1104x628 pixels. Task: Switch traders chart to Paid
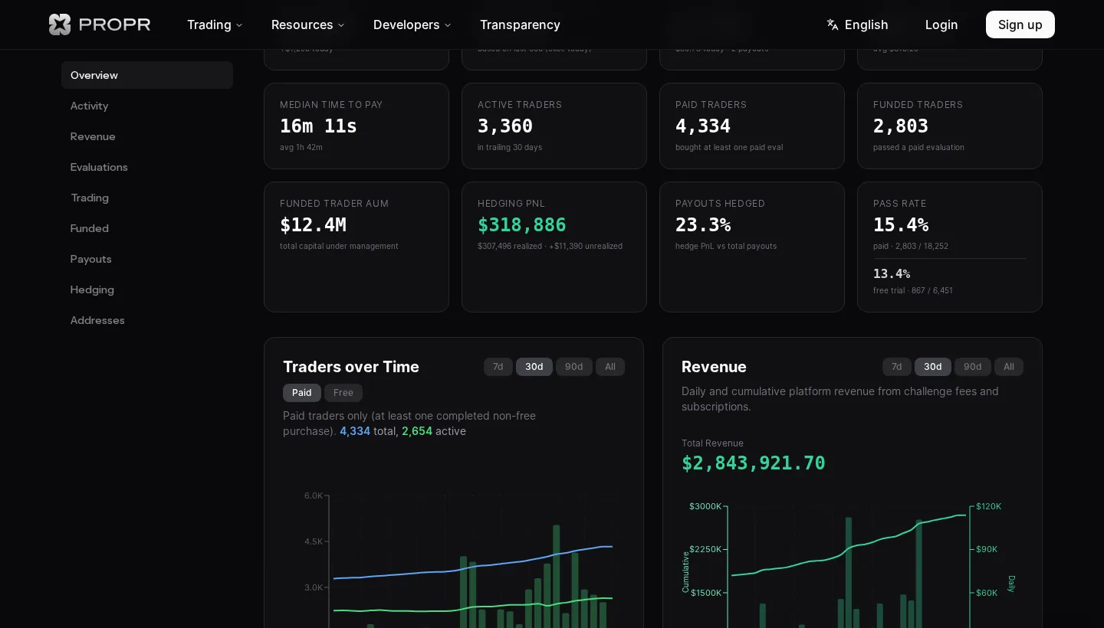pyautogui.click(x=302, y=393)
